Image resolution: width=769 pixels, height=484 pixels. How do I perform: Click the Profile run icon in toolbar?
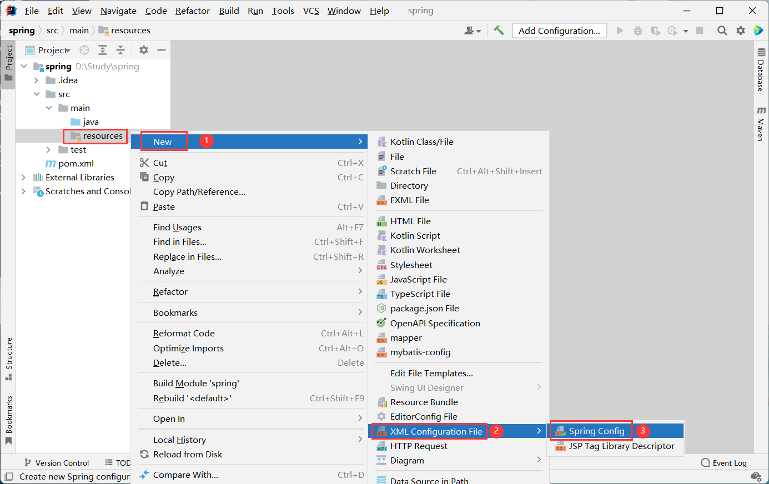point(672,31)
